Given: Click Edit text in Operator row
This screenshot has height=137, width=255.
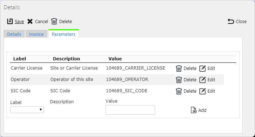Looking at the screenshot, I should pyautogui.click(x=211, y=80).
